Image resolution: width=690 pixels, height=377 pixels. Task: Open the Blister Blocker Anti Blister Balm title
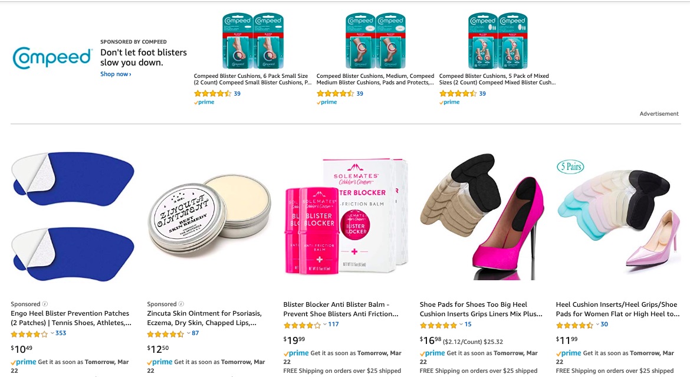click(341, 309)
